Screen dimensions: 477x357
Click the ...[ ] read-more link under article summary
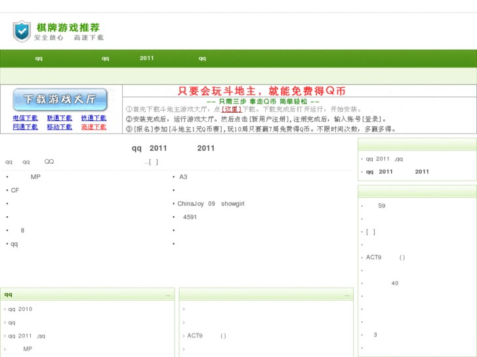tap(151, 162)
